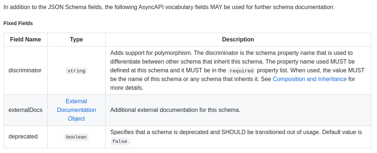Click the Type column header
The height and width of the screenshot is (153, 377).
(x=77, y=40)
